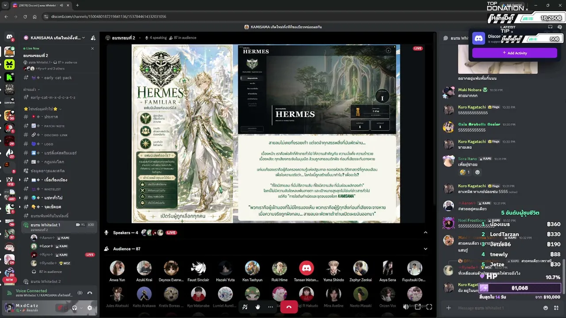The width and height of the screenshot is (566, 318).
Task: Disconnect voice from the Voice Connected bar
Action: coord(90,293)
